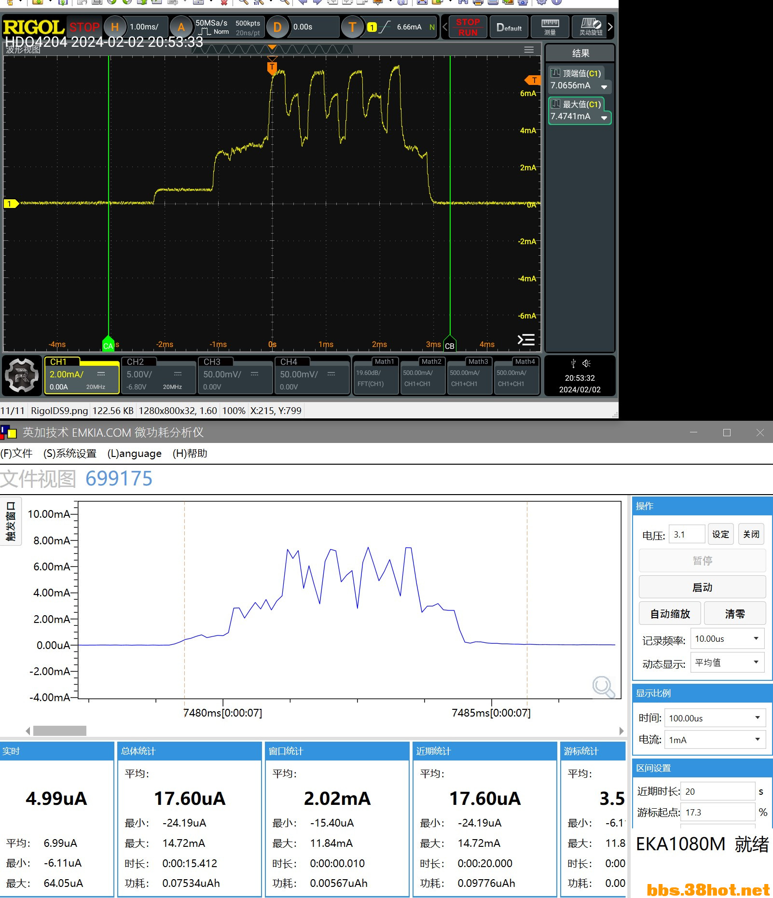This screenshot has height=898, width=773.
Task: Click the orange trigger level marker at right edge
Action: [532, 80]
